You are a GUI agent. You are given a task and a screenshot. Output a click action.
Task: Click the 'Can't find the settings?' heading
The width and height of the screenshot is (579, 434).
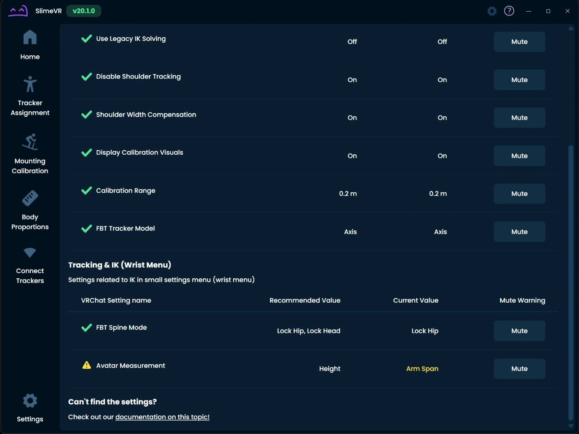[112, 402]
